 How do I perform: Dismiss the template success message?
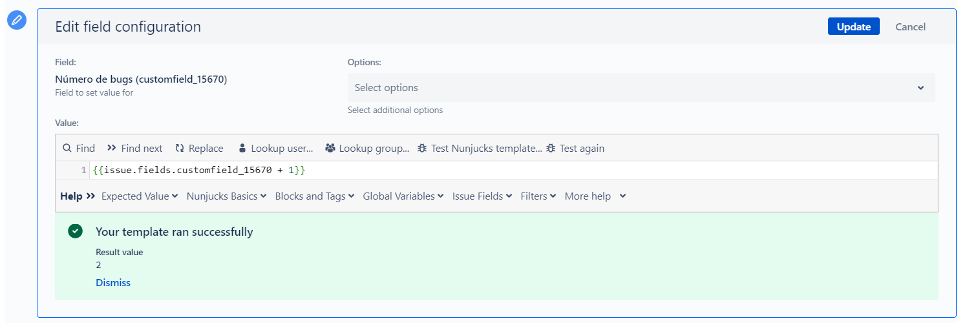pyautogui.click(x=113, y=282)
